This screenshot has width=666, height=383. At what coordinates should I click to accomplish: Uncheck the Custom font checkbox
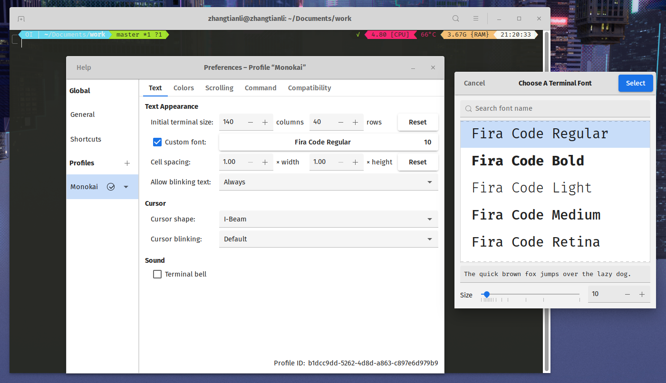[x=157, y=142]
